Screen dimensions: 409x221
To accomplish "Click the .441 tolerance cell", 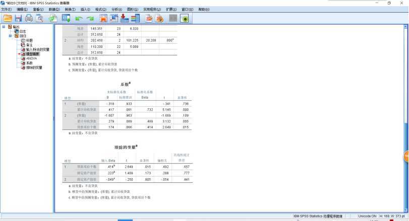I will [x=186, y=180].
